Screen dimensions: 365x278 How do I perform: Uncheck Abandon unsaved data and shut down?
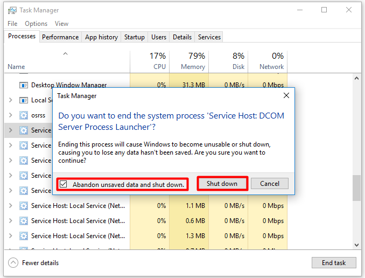click(64, 184)
